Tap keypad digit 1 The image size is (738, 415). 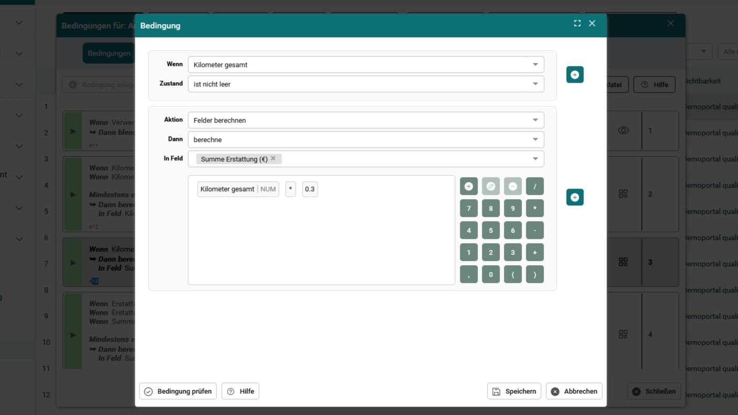point(469,252)
